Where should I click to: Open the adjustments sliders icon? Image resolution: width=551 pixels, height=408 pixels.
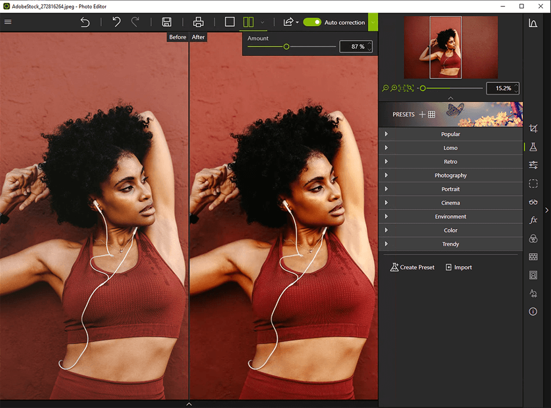[533, 165]
